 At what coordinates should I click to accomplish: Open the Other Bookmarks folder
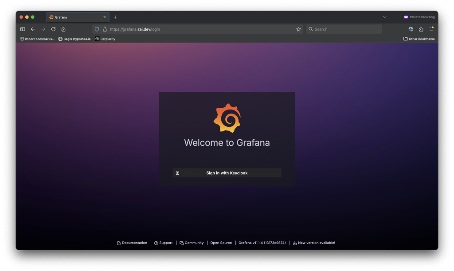pos(419,39)
